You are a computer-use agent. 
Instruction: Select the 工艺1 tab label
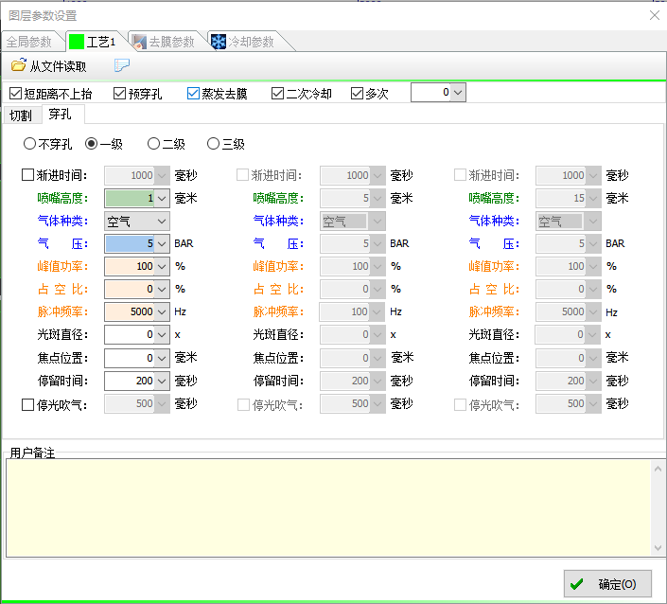[101, 42]
